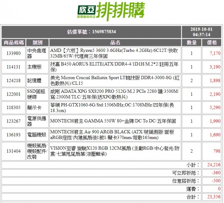Image resolution: width=224 pixels, height=203 pixels.
Task: Click quantity 2 in the 記憶體 row
Action: [x=192, y=80]
